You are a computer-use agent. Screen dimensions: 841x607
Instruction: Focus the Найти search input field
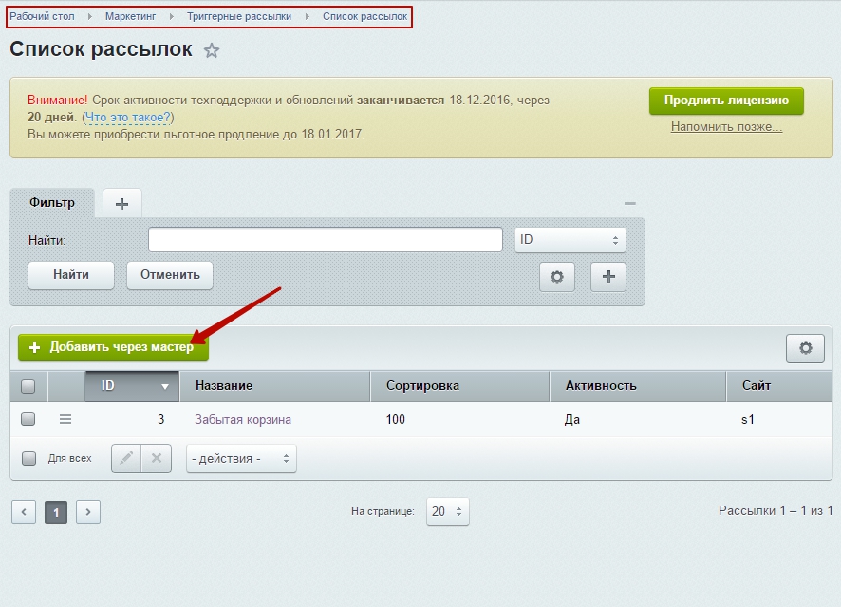(x=326, y=239)
